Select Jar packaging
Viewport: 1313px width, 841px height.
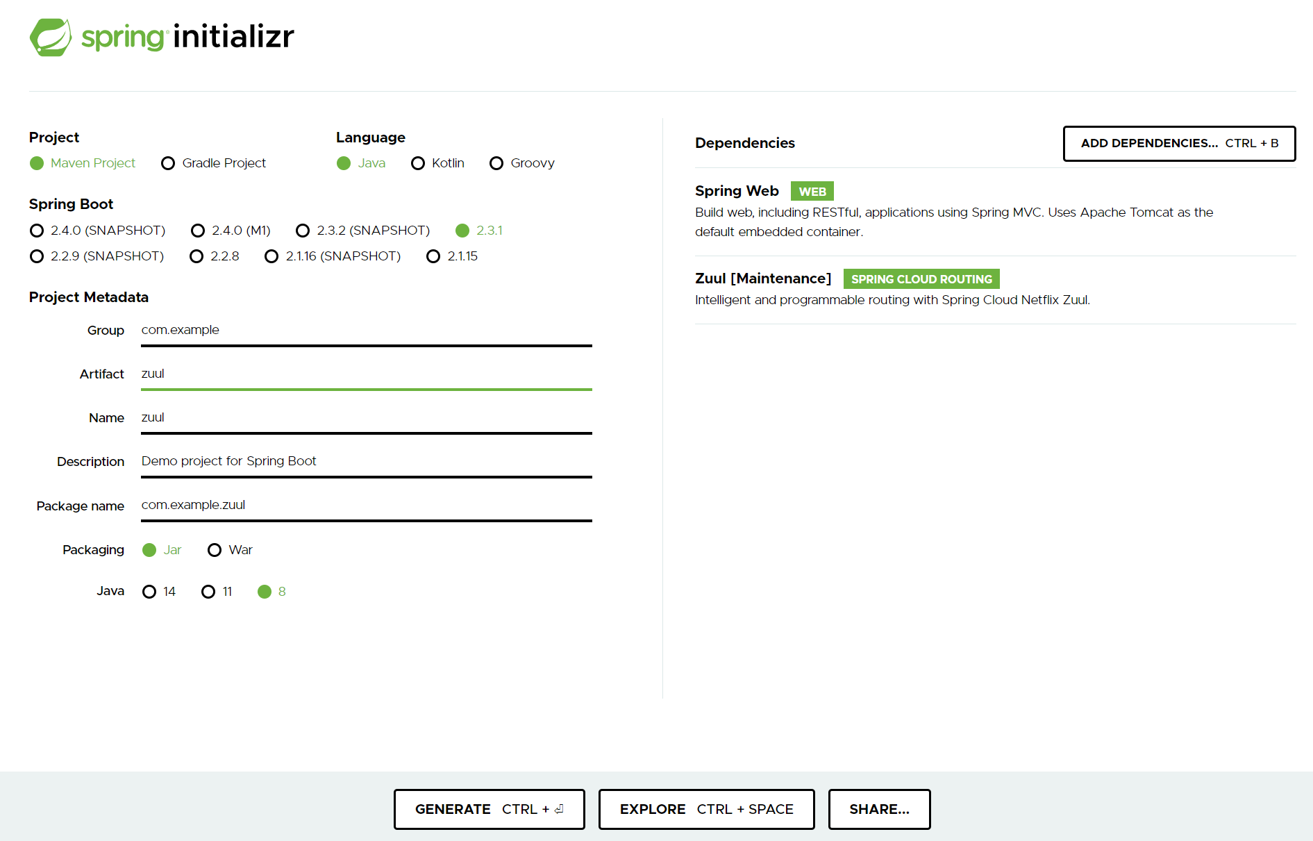162,550
